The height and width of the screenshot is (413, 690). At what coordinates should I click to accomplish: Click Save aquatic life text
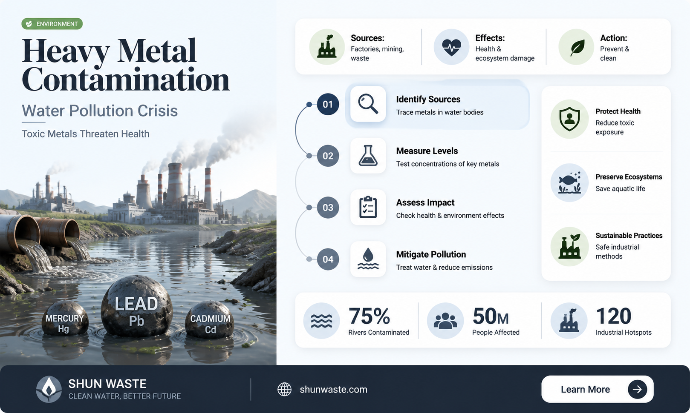(620, 189)
